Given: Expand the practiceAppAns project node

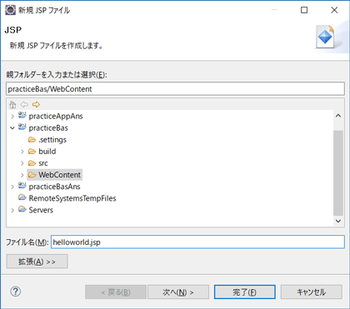Looking at the screenshot, I should click(12, 117).
